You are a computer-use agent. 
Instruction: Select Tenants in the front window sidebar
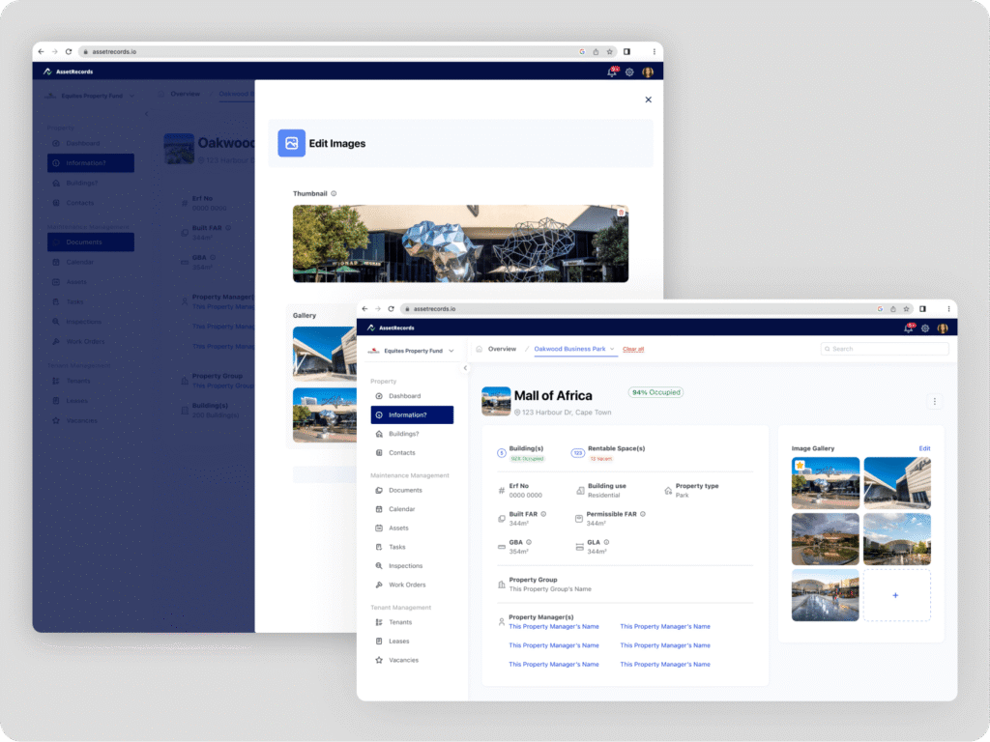pos(399,622)
